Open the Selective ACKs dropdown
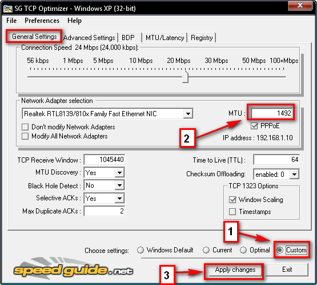The image size is (317, 285). pyautogui.click(x=119, y=199)
